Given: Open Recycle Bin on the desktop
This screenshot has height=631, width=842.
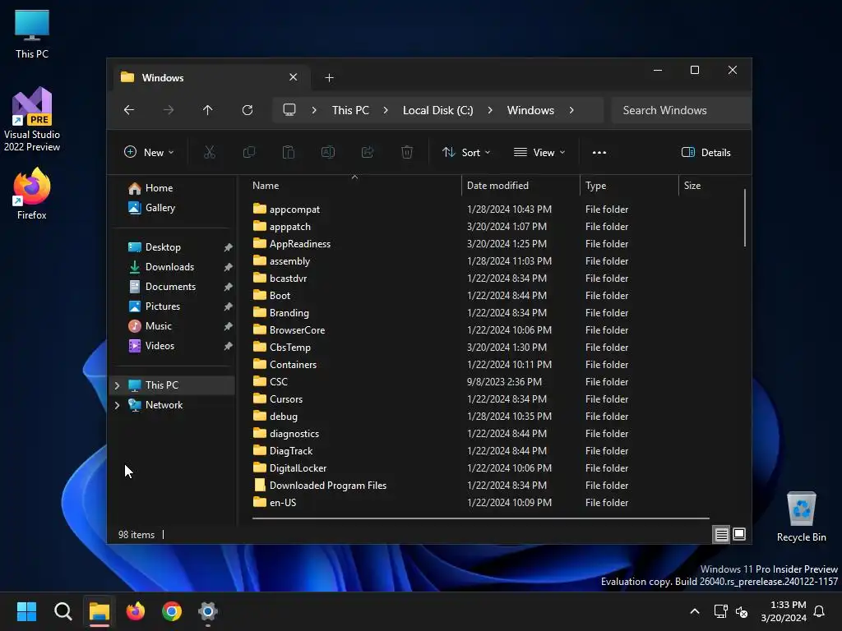Looking at the screenshot, I should click(x=801, y=516).
